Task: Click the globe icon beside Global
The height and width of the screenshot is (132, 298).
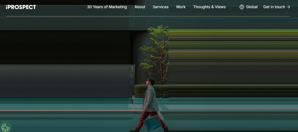Action: click(x=242, y=7)
